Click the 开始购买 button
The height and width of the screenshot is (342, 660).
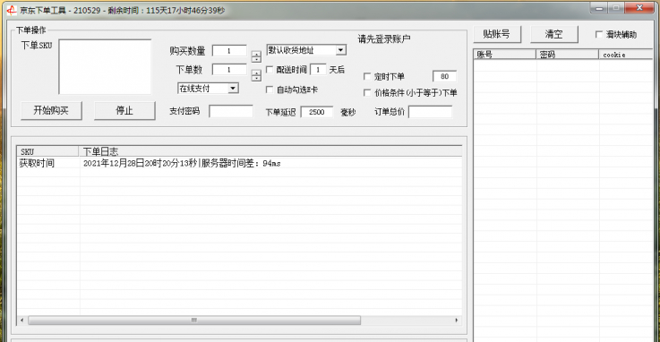pyautogui.click(x=51, y=111)
